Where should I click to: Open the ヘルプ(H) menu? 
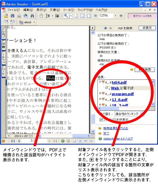pos(102,10)
